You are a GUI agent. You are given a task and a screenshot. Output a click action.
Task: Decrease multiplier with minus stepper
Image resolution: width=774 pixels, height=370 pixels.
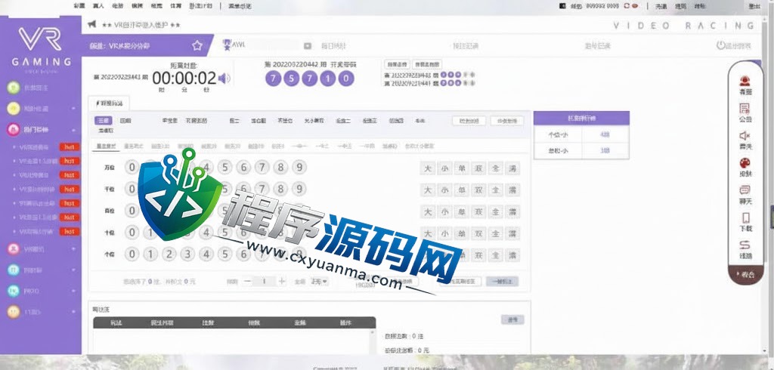pos(248,281)
